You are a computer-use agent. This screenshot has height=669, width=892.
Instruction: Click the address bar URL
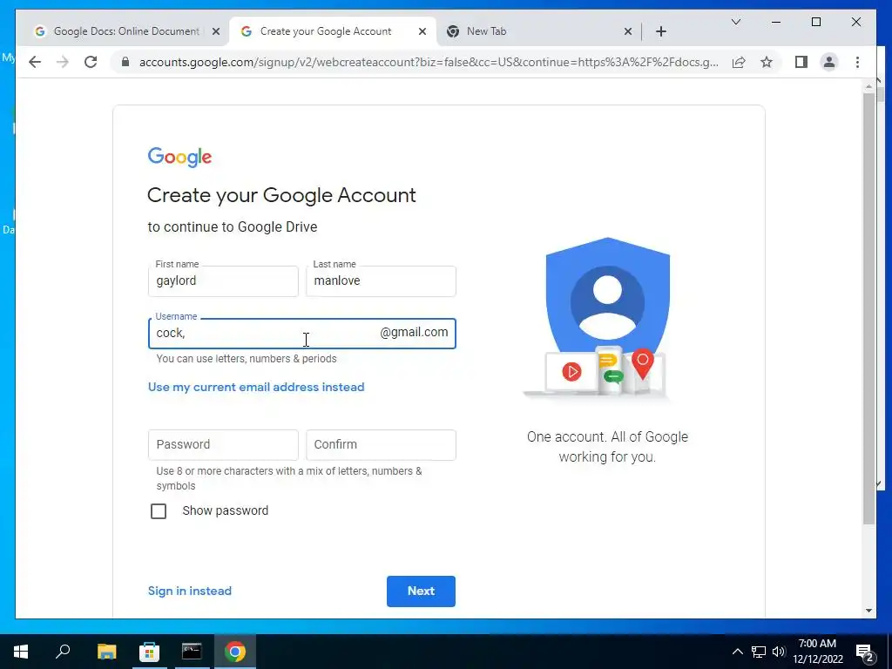(x=429, y=62)
